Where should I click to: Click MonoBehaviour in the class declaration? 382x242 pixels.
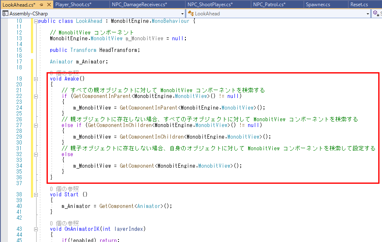coord(170,21)
